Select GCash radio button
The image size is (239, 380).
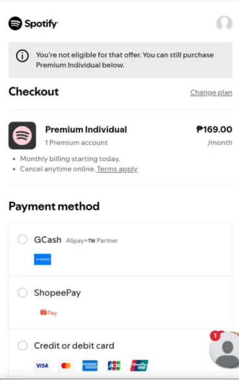pyautogui.click(x=23, y=239)
